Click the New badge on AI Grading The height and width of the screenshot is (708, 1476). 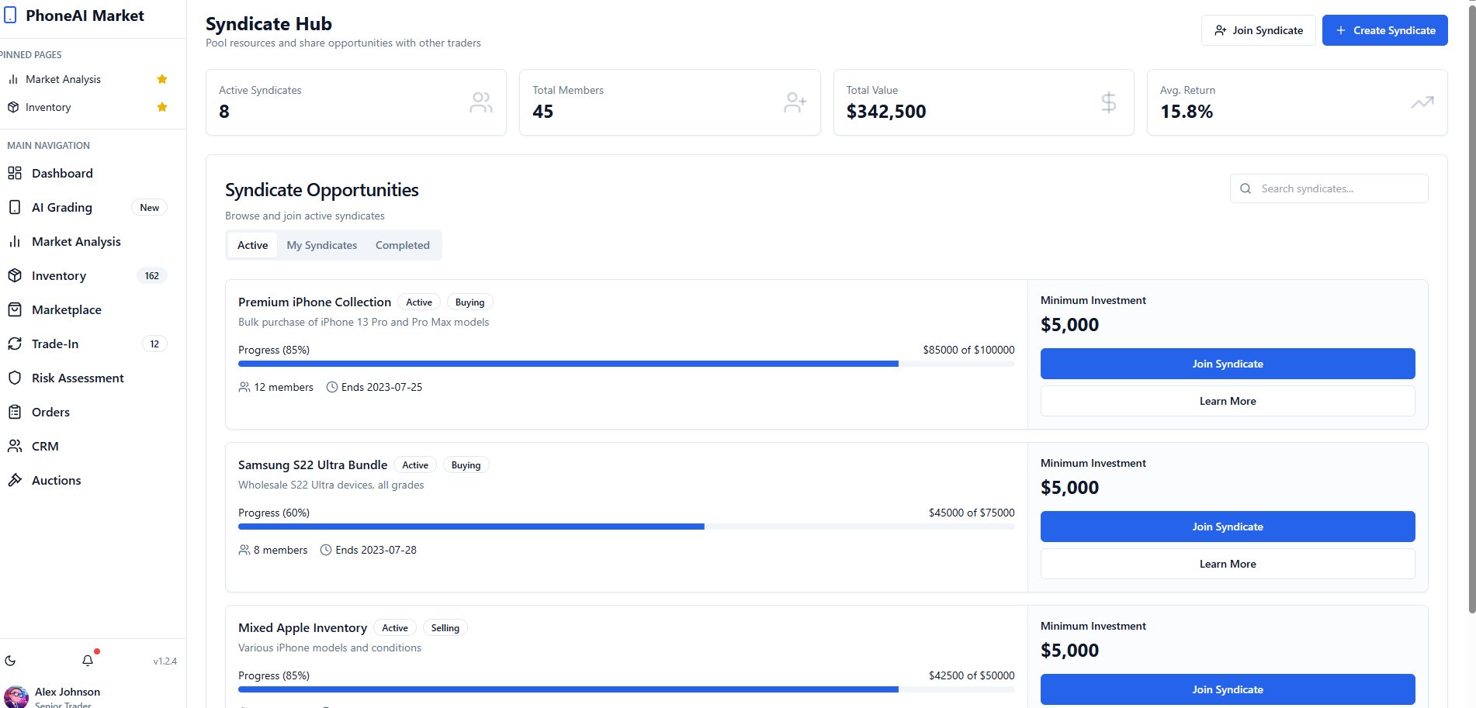[x=150, y=208]
